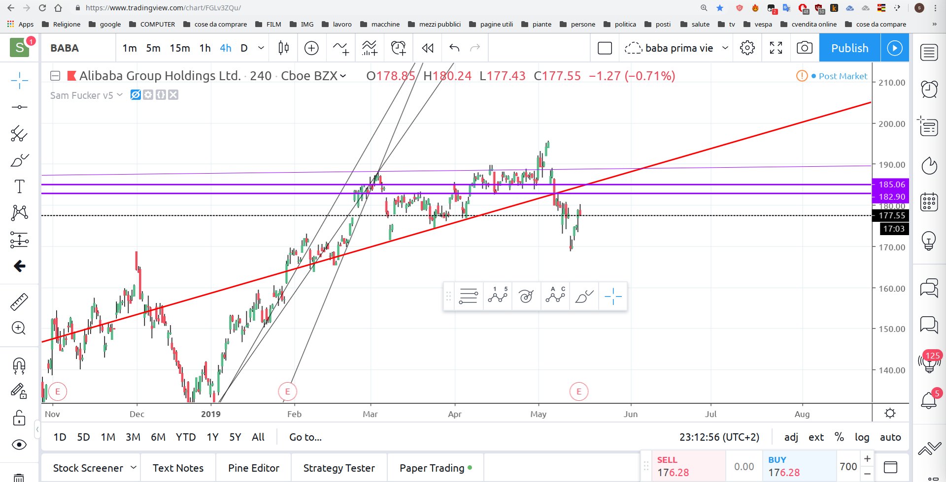Viewport: 946px width, 482px height.
Task: Create a new alert from toolbar
Action: (398, 48)
